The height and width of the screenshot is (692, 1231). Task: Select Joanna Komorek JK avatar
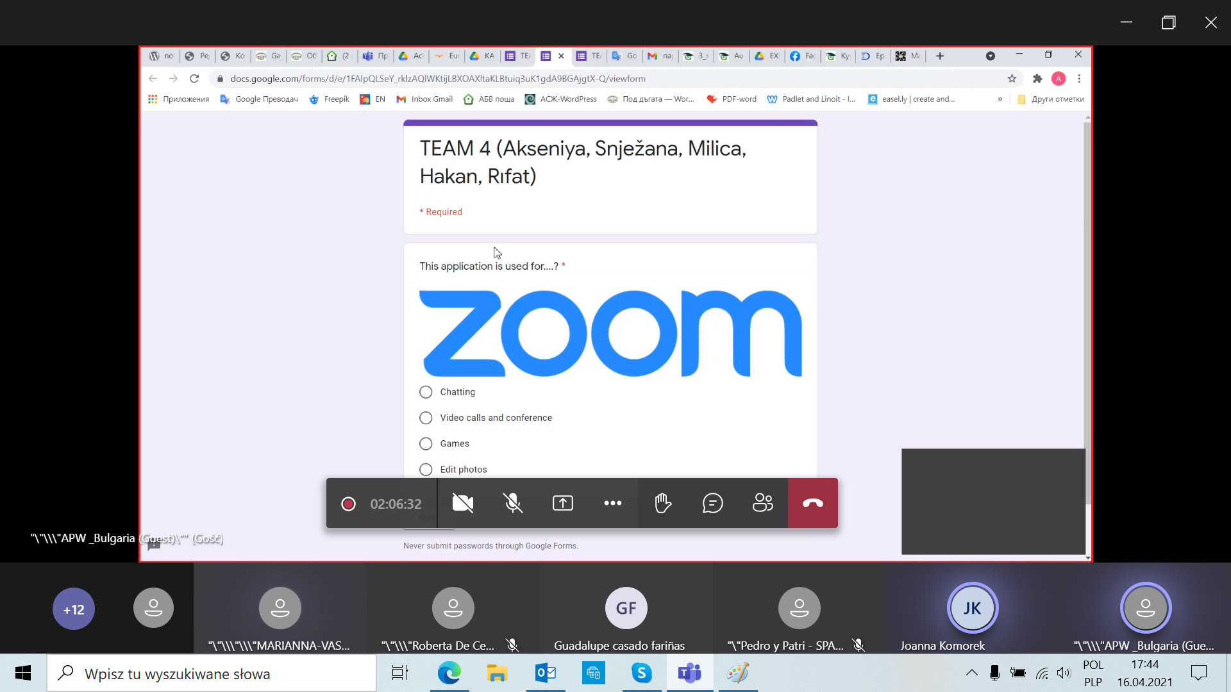[x=972, y=607]
